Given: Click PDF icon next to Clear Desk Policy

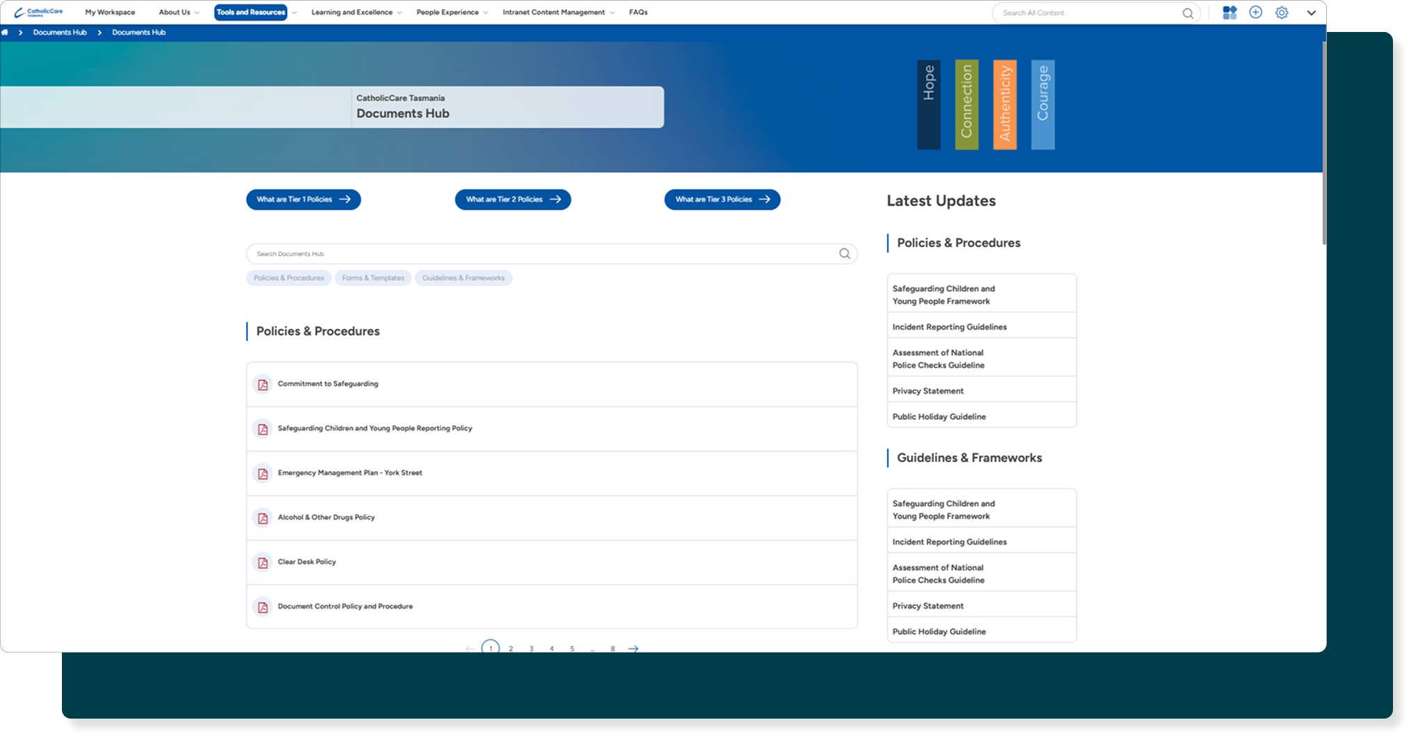Looking at the screenshot, I should coord(262,563).
